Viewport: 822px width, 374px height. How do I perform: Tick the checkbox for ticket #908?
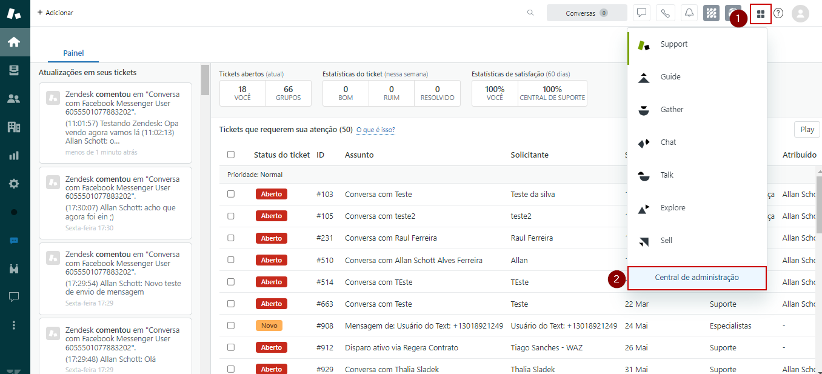[x=230, y=326]
